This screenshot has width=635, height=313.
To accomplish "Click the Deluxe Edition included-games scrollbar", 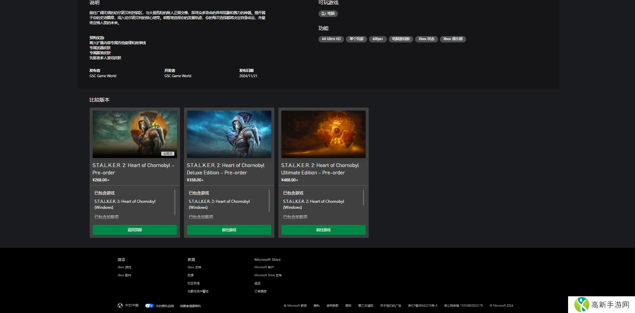I will (x=269, y=201).
